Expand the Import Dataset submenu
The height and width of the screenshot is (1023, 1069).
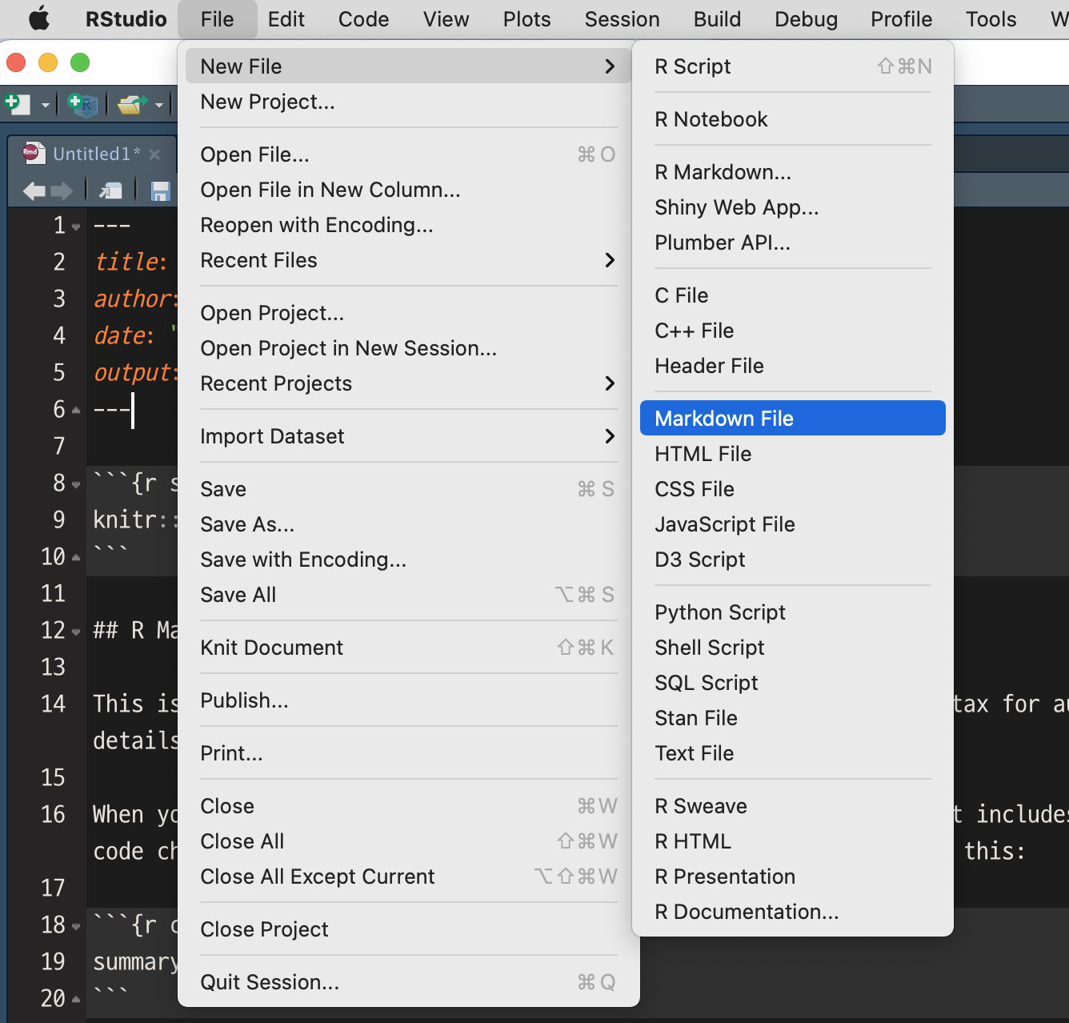pyautogui.click(x=409, y=436)
